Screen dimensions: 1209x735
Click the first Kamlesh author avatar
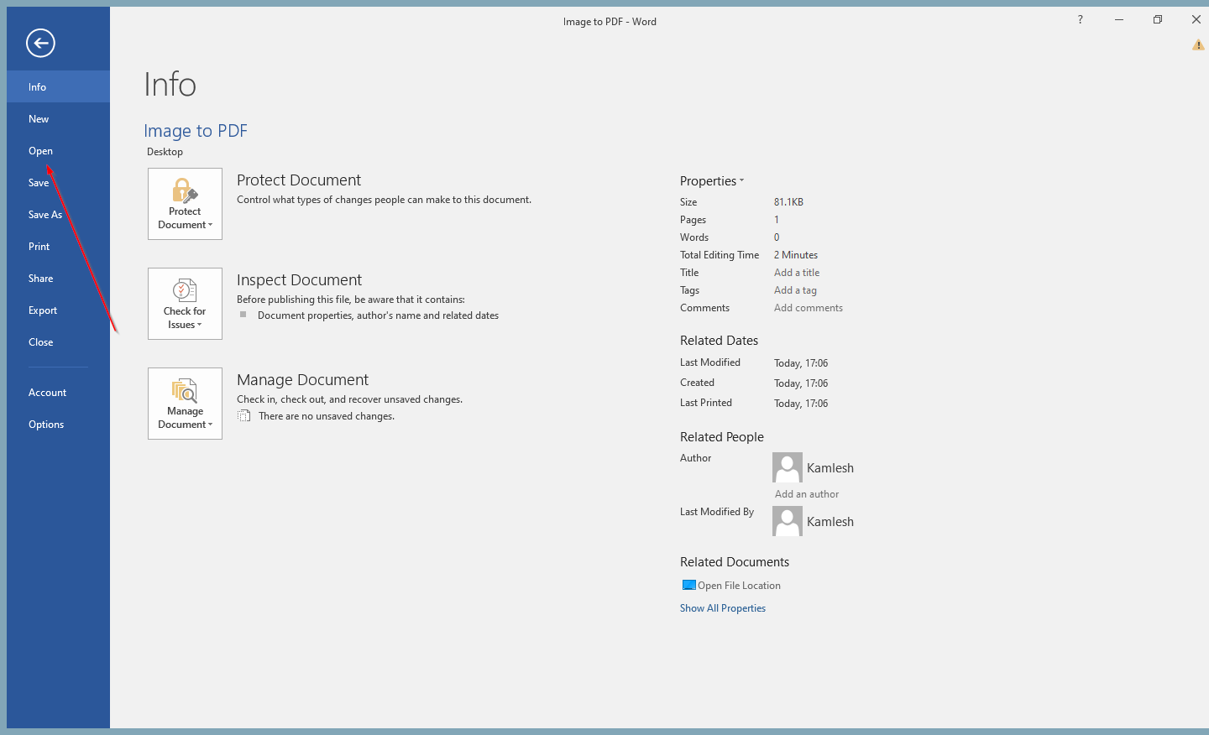point(787,467)
